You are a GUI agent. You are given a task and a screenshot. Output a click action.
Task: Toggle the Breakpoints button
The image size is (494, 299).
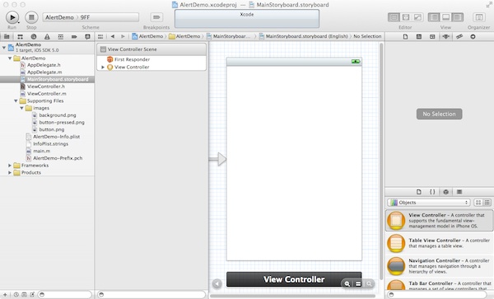tap(156, 17)
